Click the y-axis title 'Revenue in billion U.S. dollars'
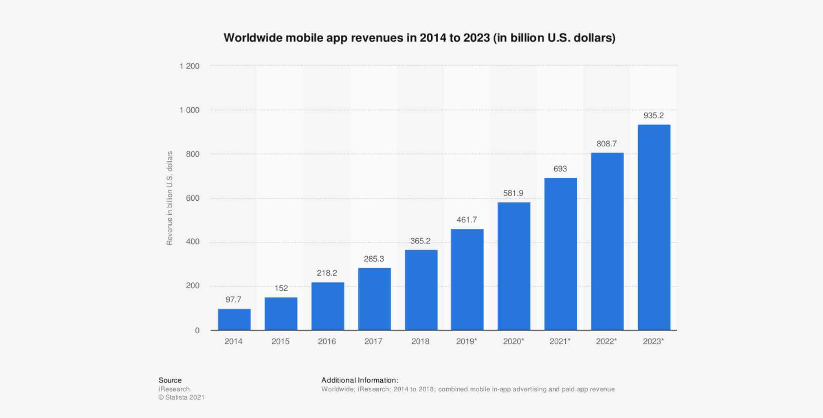The image size is (823, 418). point(170,198)
